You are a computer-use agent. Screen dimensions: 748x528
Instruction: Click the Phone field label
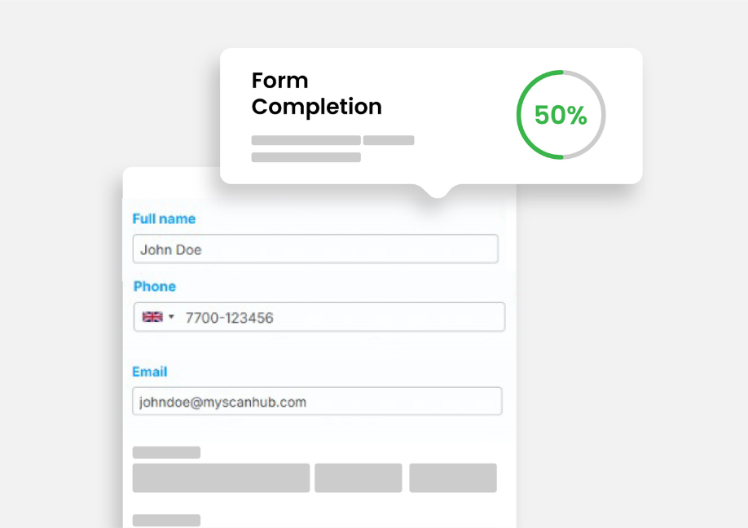[155, 286]
